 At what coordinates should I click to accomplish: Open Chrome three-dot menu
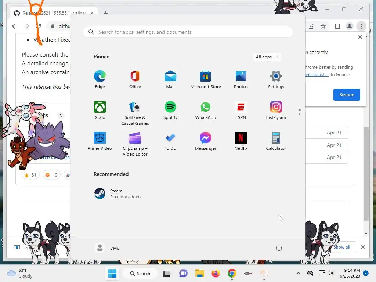point(361,26)
